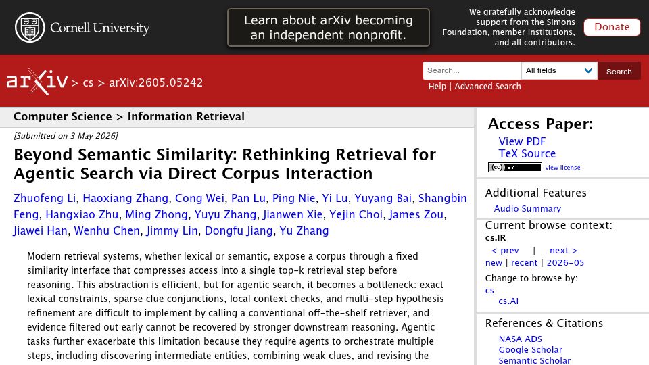Click author Ming Zhong
This screenshot has width=649, height=365.
[156, 214]
